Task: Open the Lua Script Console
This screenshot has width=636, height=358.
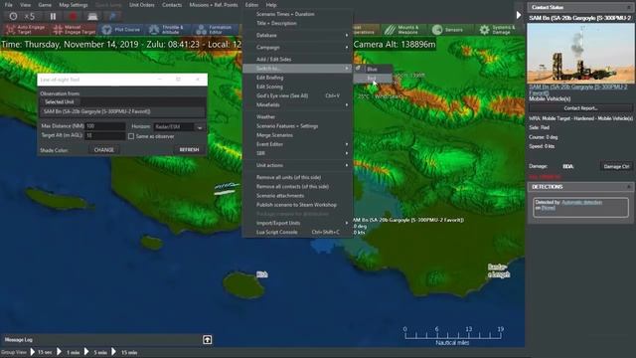Action: click(297, 232)
